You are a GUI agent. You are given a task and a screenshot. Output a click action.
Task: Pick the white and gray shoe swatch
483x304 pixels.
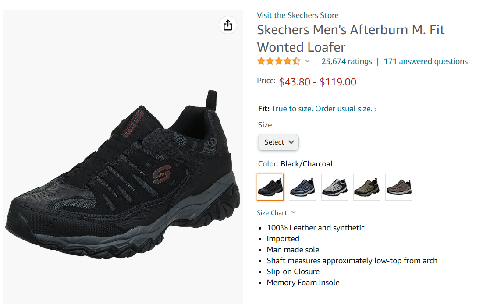tap(334, 187)
